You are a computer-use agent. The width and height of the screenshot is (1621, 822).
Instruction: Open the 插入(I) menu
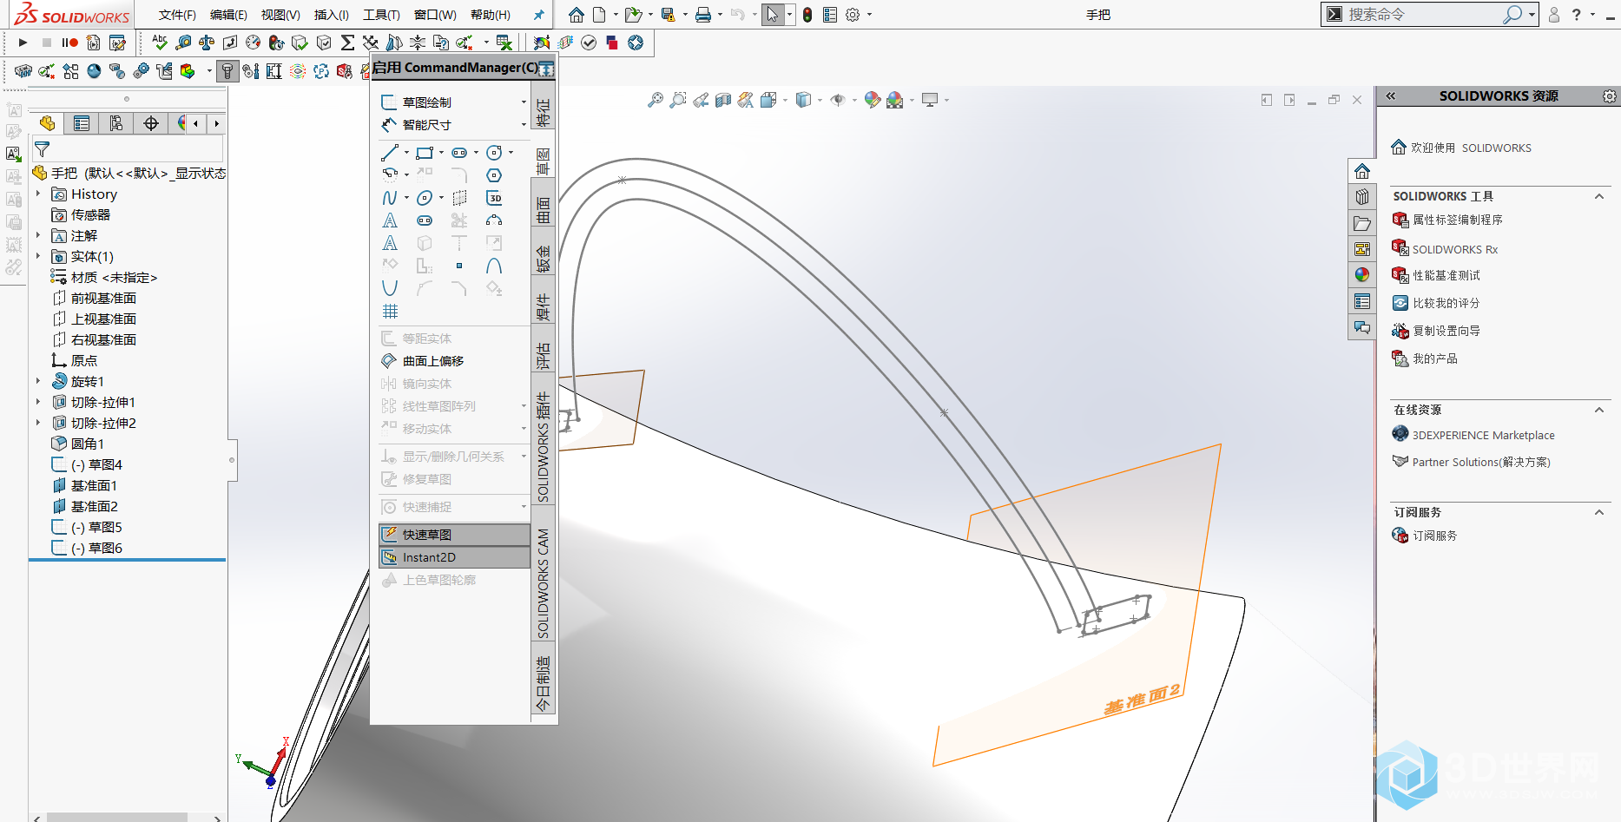click(x=331, y=15)
